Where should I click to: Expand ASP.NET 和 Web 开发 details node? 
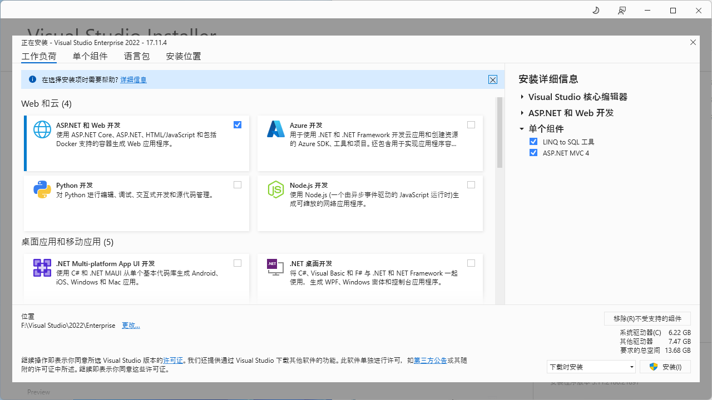pyautogui.click(x=522, y=113)
